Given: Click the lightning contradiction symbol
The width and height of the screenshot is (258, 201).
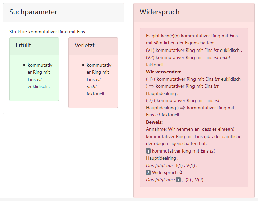Looking at the screenshot, I should [x=181, y=173].
